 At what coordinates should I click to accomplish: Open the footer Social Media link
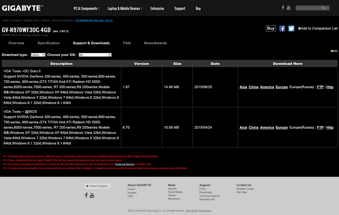click(175, 192)
